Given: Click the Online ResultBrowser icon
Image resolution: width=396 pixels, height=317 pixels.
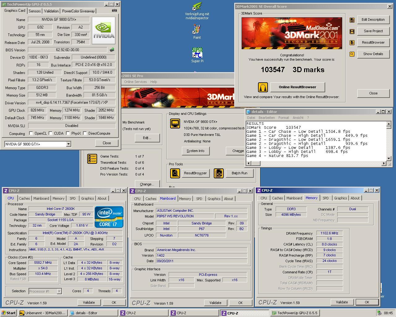Looking at the screenshot, I should [x=263, y=87].
